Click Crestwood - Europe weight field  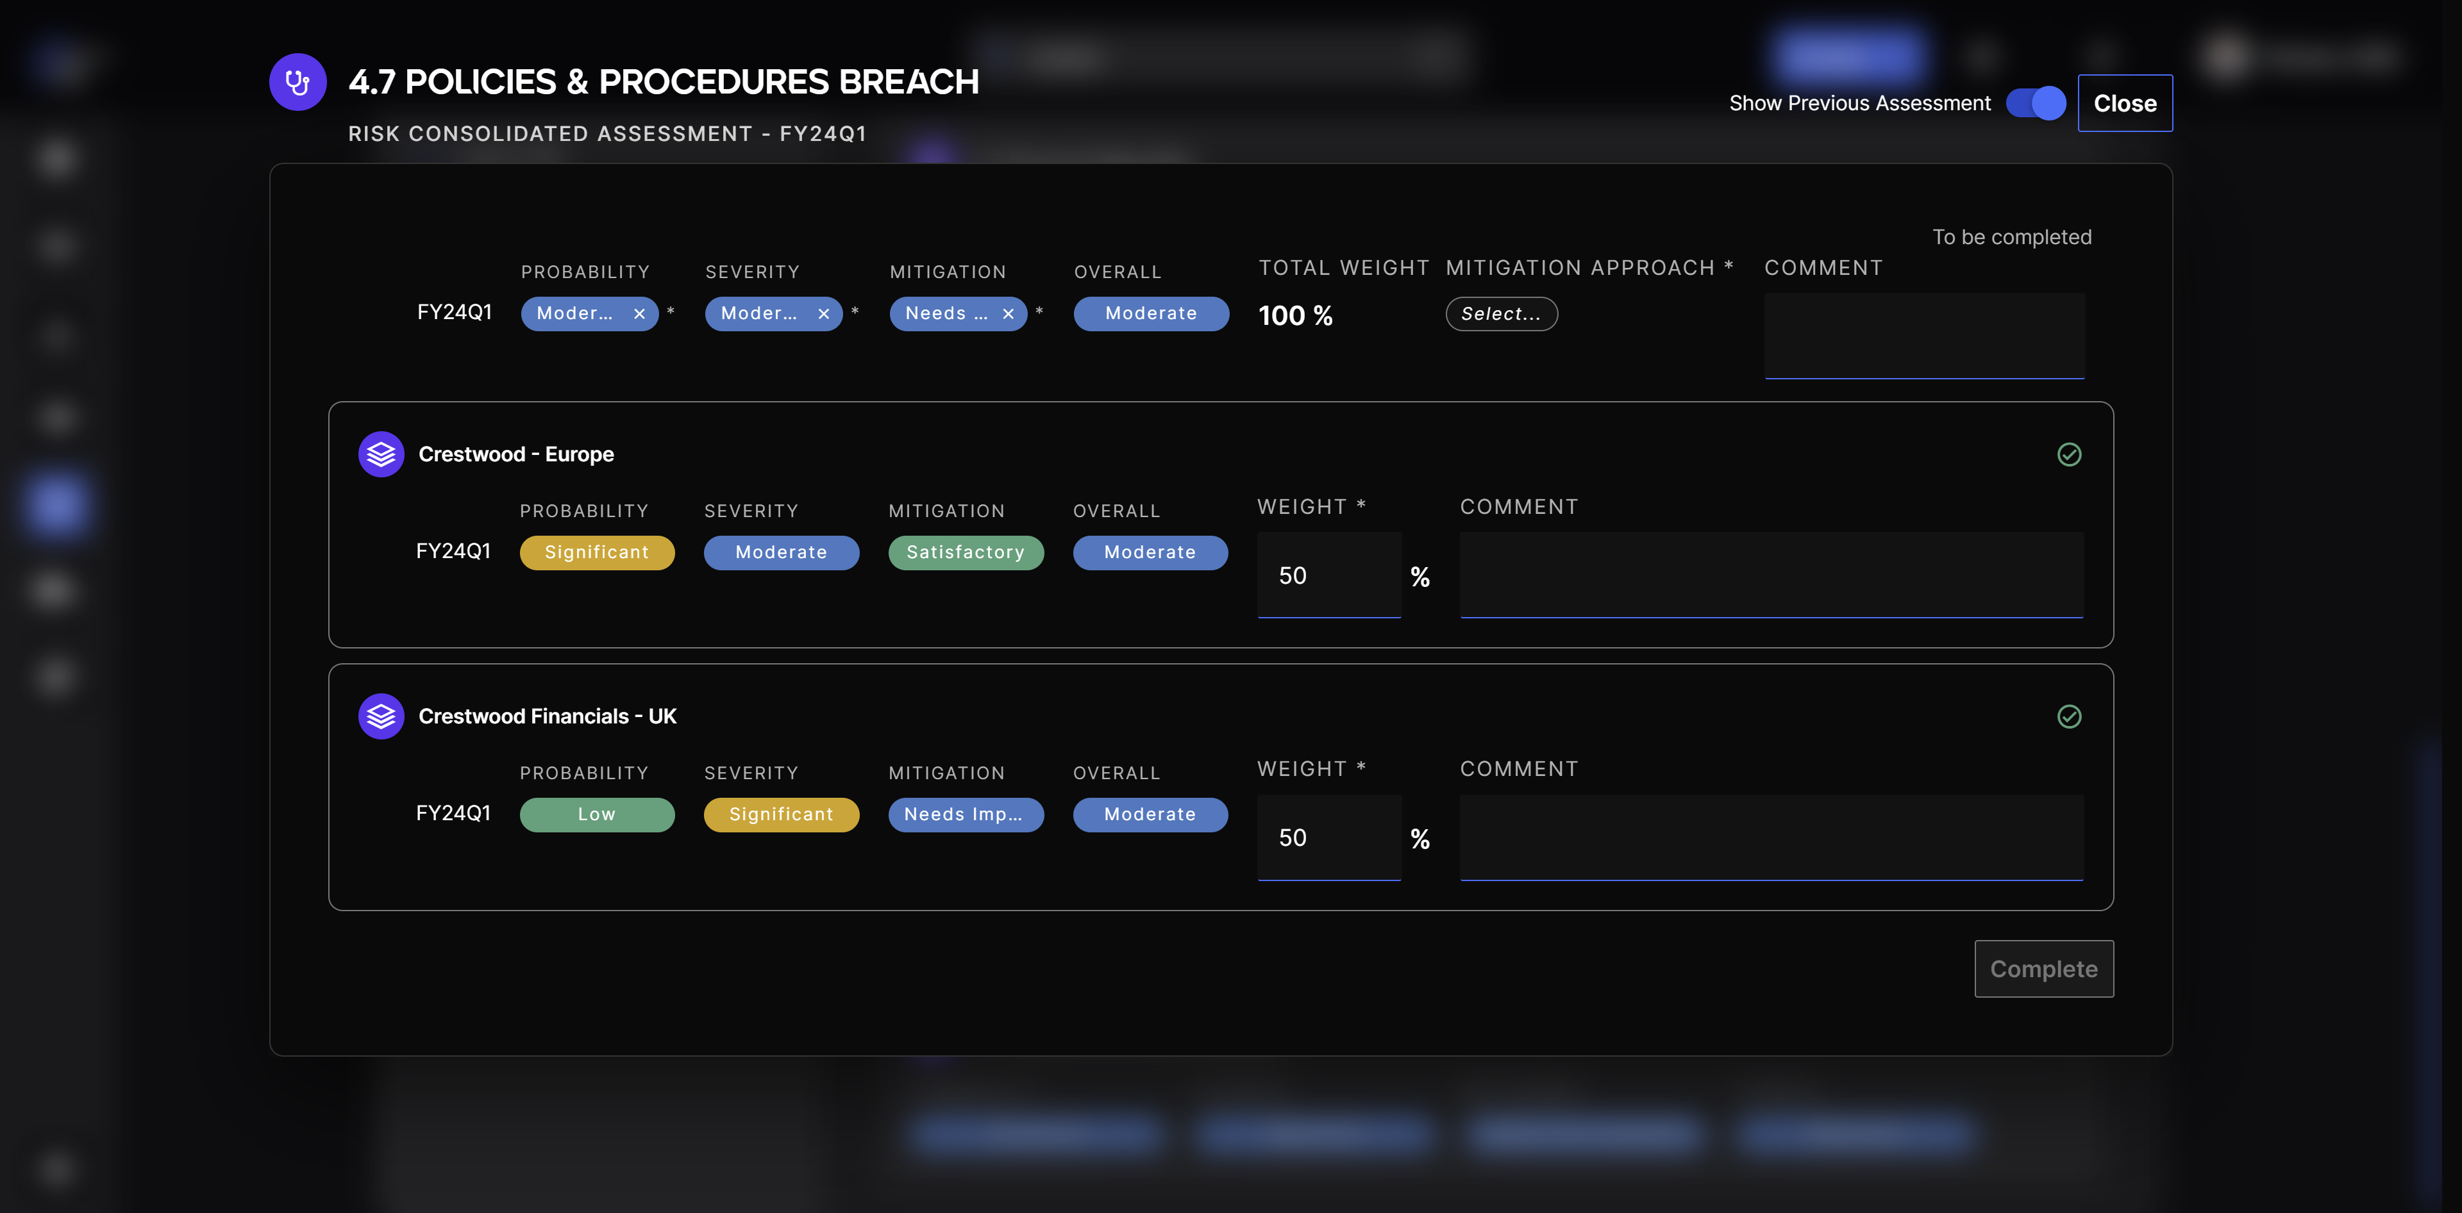click(1328, 575)
